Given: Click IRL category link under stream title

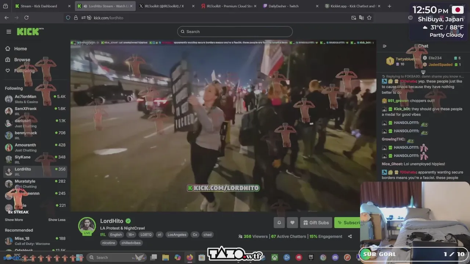Looking at the screenshot, I should [x=103, y=235].
